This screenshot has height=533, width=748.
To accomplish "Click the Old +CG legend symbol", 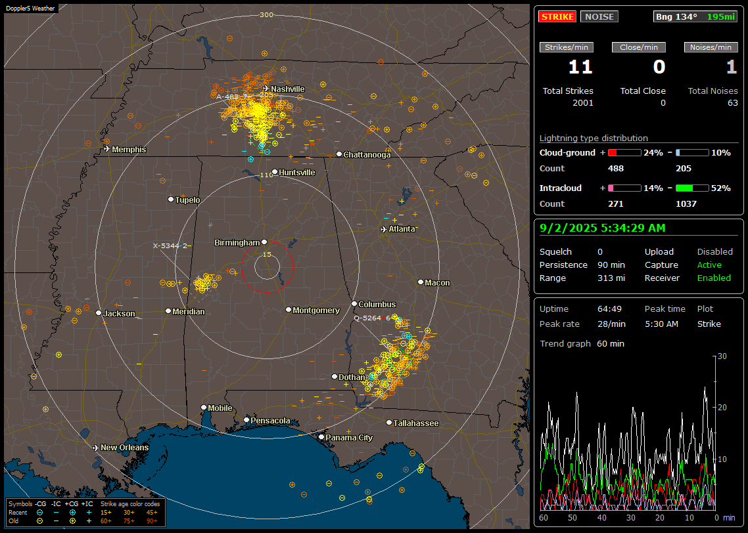I will [x=72, y=521].
